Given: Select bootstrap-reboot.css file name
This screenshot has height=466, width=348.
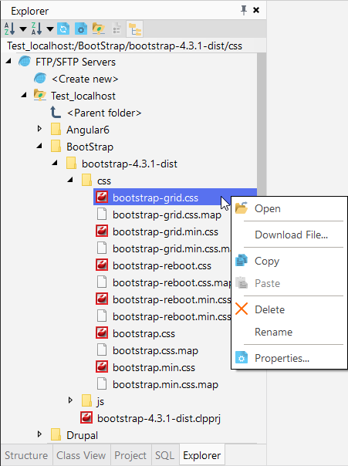Looking at the screenshot, I should pos(162,265).
